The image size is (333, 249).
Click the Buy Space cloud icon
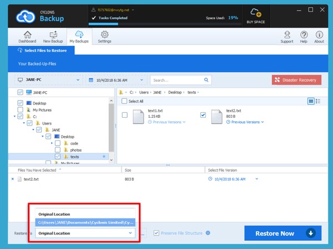point(256,13)
